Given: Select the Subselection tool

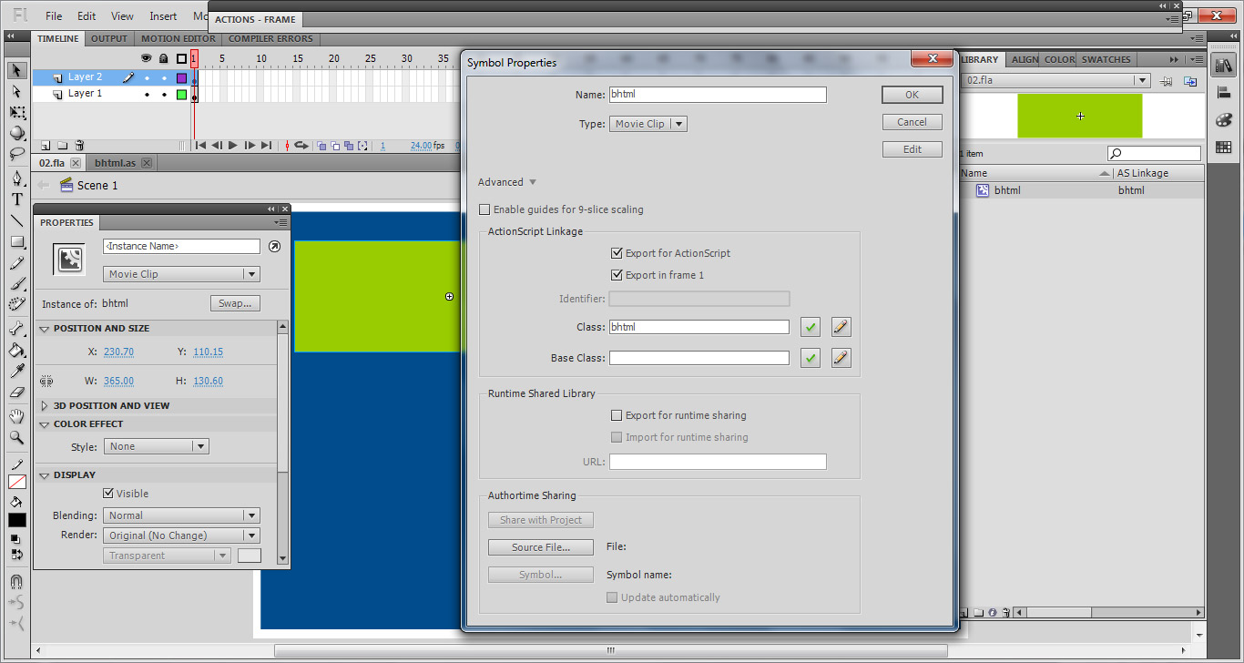Looking at the screenshot, I should (16, 91).
